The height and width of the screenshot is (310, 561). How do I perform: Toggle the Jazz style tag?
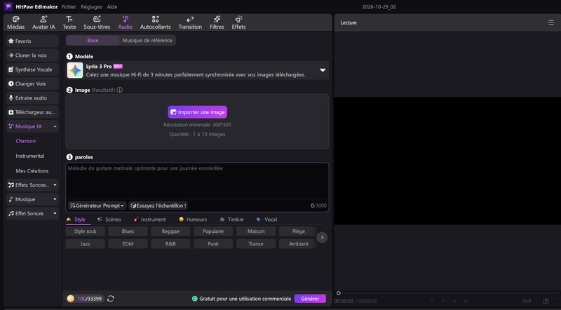pos(85,244)
